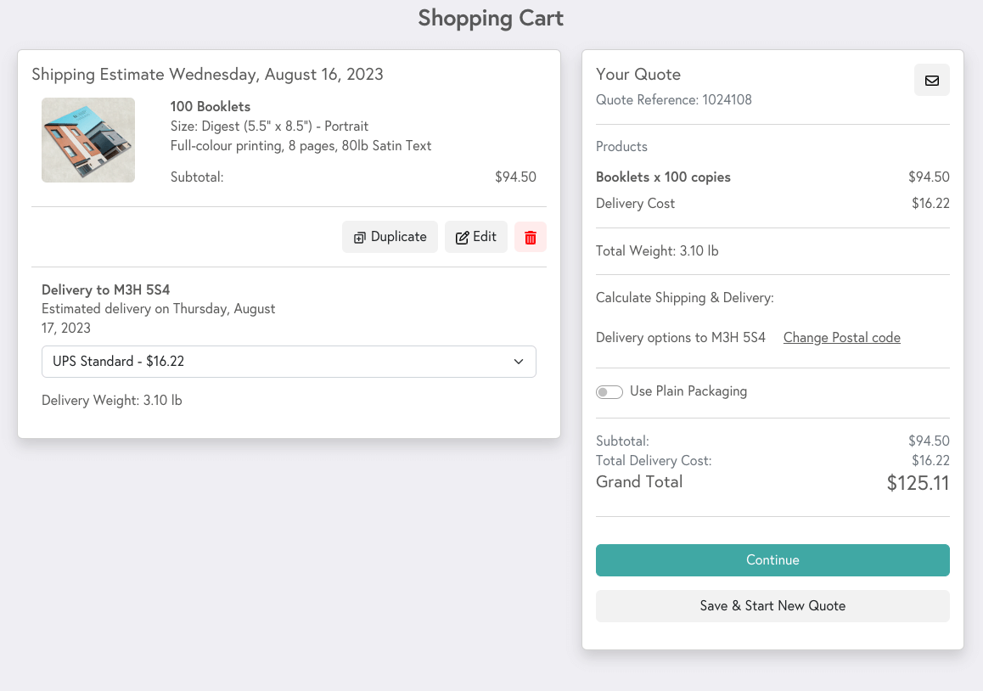The image size is (983, 691).
Task: Delete the booklets item with the trash icon
Action: click(530, 238)
